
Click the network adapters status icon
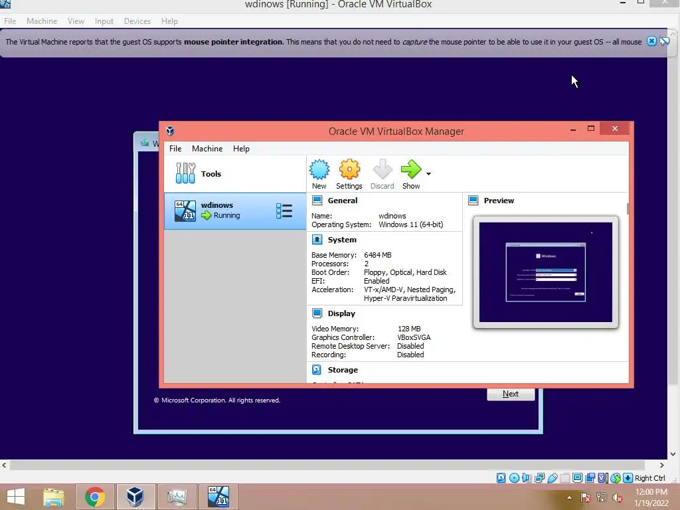click(x=539, y=478)
